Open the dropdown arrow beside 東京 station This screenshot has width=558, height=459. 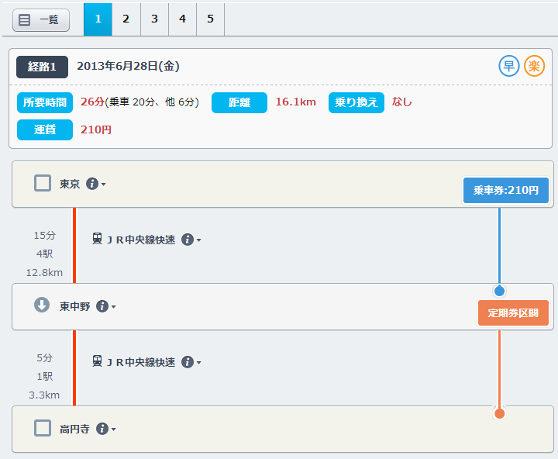pyautogui.click(x=103, y=185)
